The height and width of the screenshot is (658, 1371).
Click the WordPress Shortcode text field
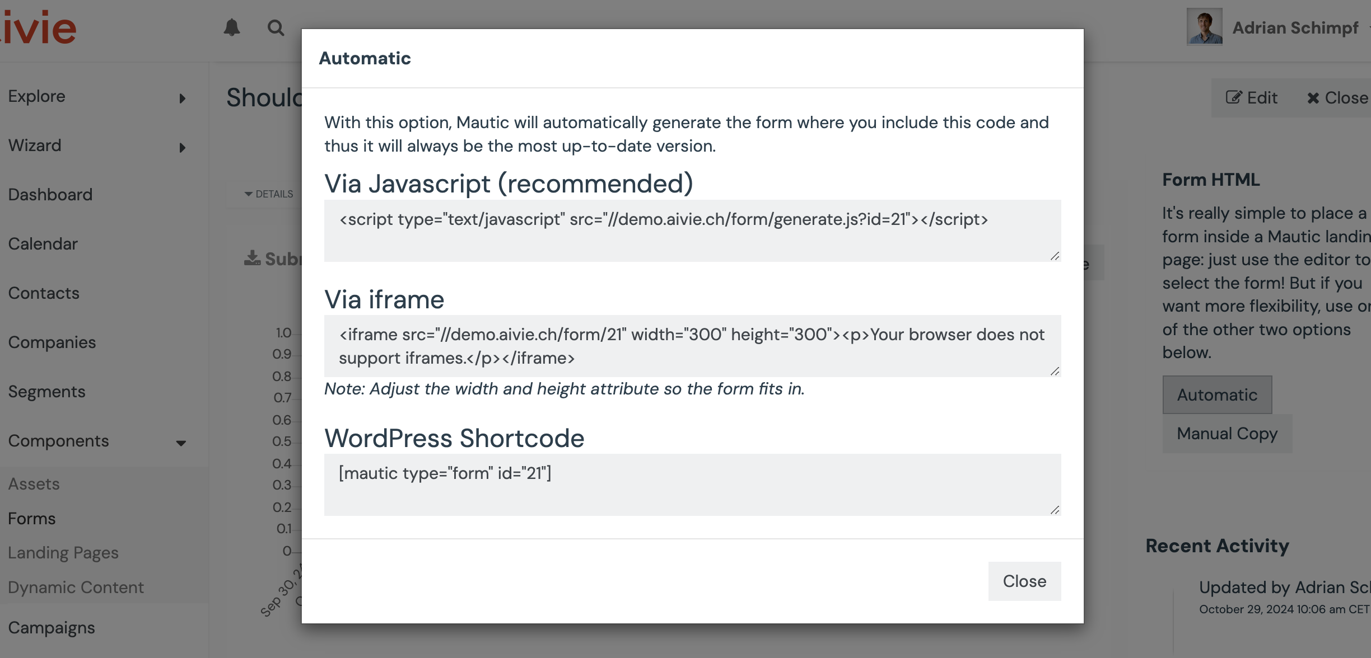point(692,485)
